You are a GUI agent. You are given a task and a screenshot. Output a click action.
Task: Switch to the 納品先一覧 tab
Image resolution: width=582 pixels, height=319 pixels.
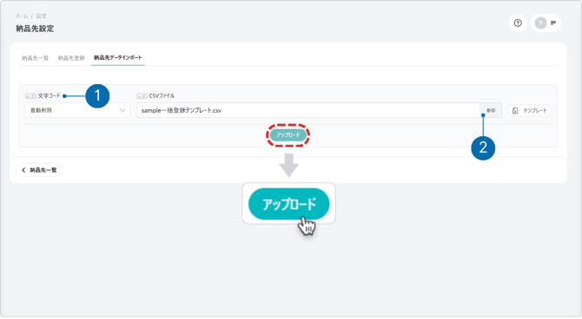(x=36, y=58)
